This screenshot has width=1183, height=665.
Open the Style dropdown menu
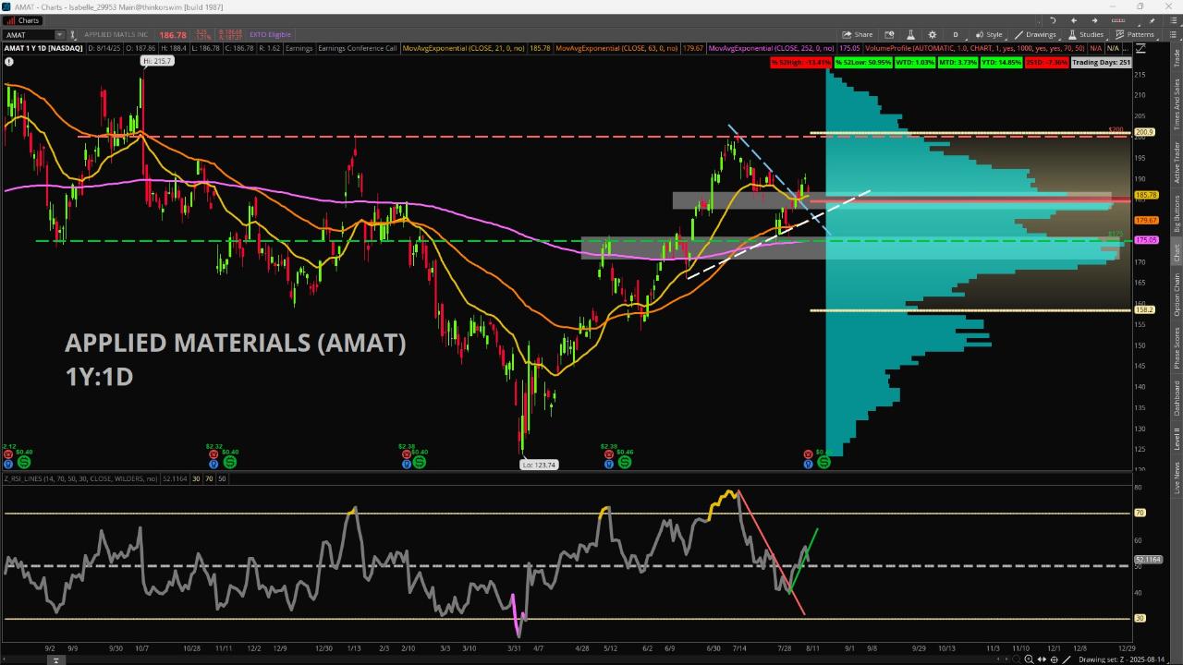[988, 35]
